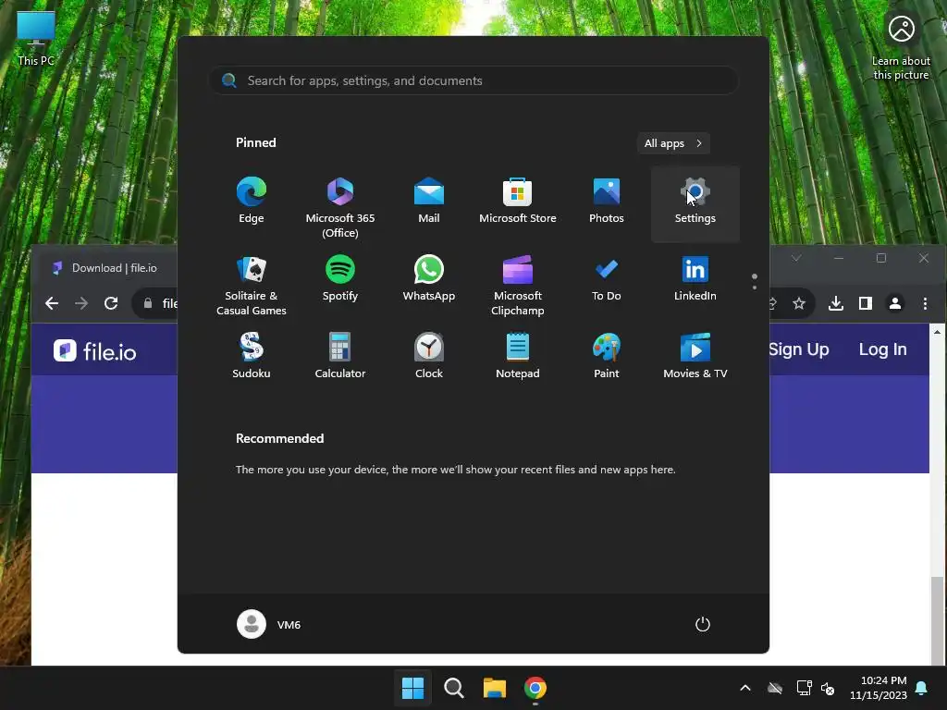The height and width of the screenshot is (710, 947).
Task: Open the VM6 user account menu
Action: [269, 624]
